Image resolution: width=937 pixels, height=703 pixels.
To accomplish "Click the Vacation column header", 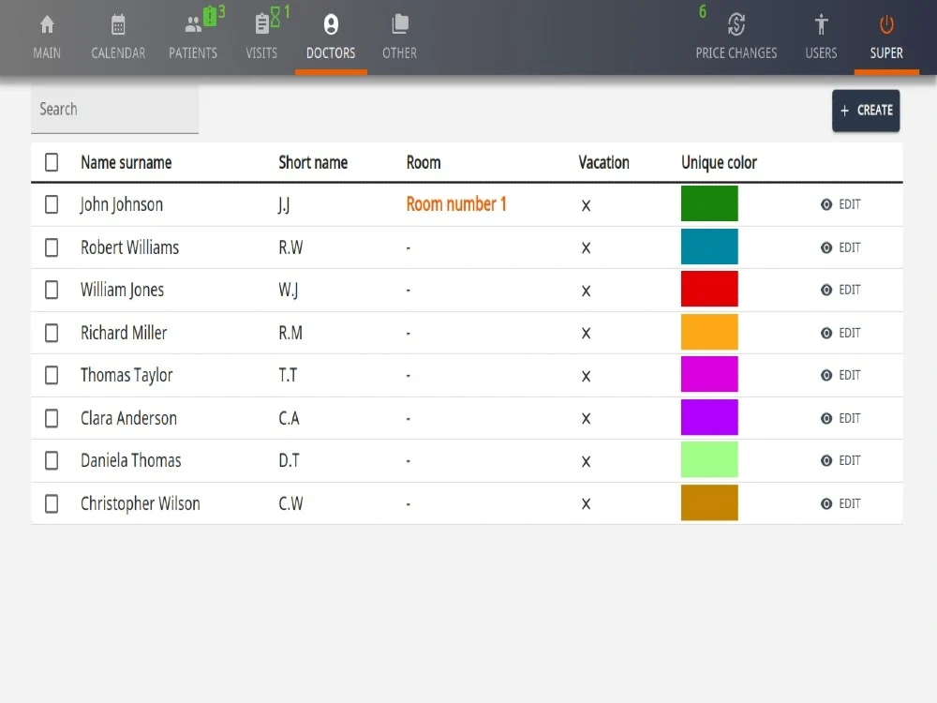I will coord(603,162).
